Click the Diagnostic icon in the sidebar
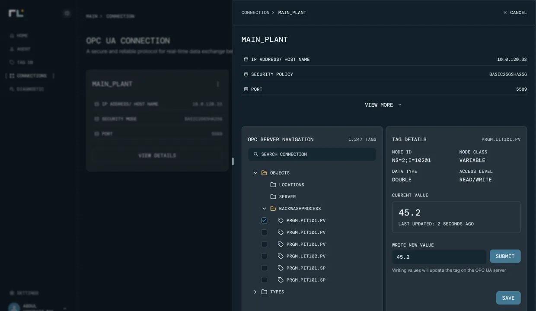 click(12, 89)
